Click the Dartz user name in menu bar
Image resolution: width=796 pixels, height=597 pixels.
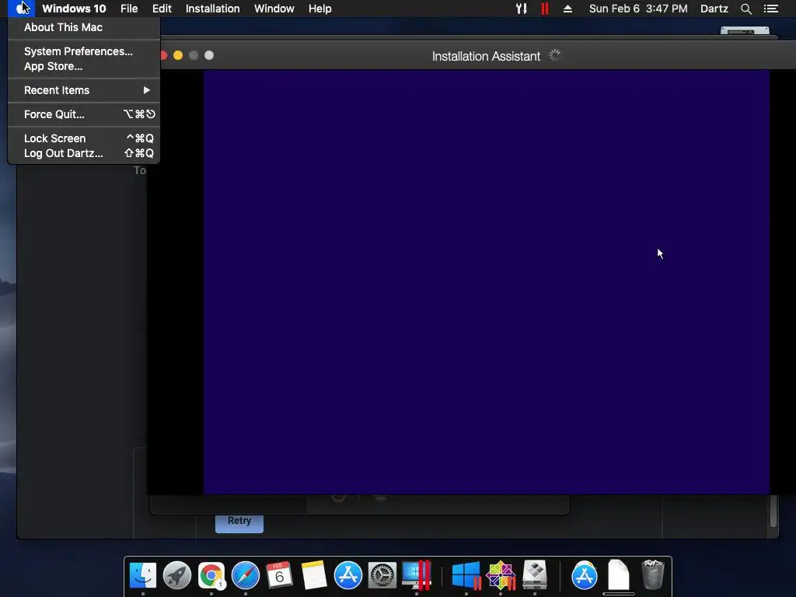tap(714, 9)
